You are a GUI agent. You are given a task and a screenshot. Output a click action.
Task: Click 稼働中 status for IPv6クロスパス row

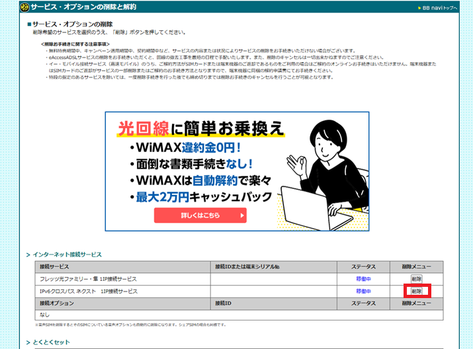[x=363, y=291]
